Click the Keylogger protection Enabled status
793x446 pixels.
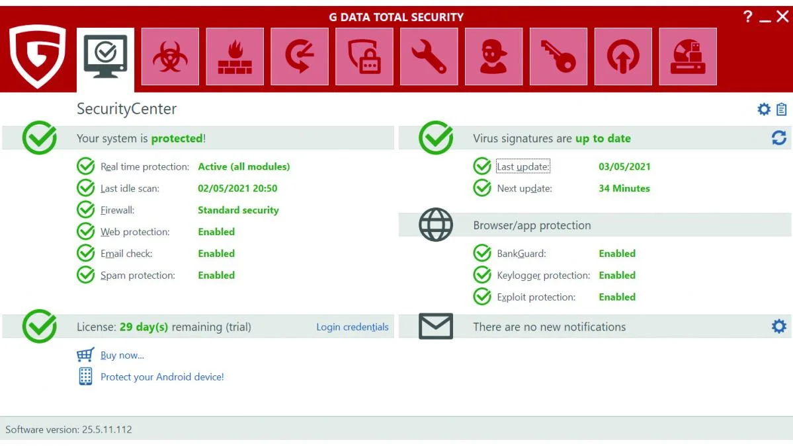point(617,276)
